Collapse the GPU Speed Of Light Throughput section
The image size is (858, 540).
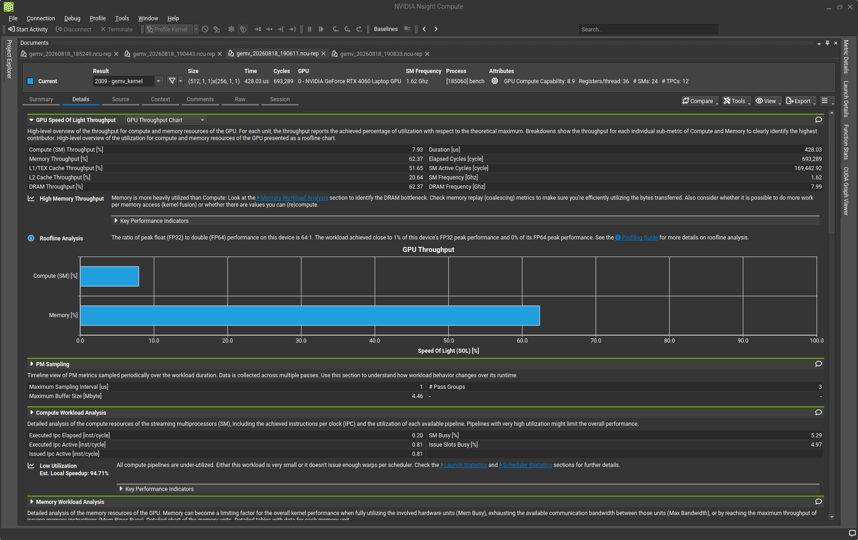click(x=31, y=120)
